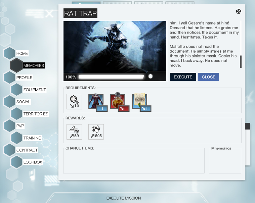This screenshot has height=203, width=255.
Task: Click the Rat Trap mission artwork
Action: (115, 47)
